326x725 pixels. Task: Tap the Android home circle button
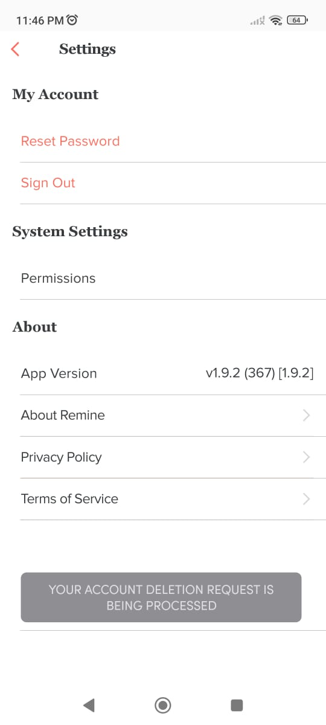tap(163, 704)
